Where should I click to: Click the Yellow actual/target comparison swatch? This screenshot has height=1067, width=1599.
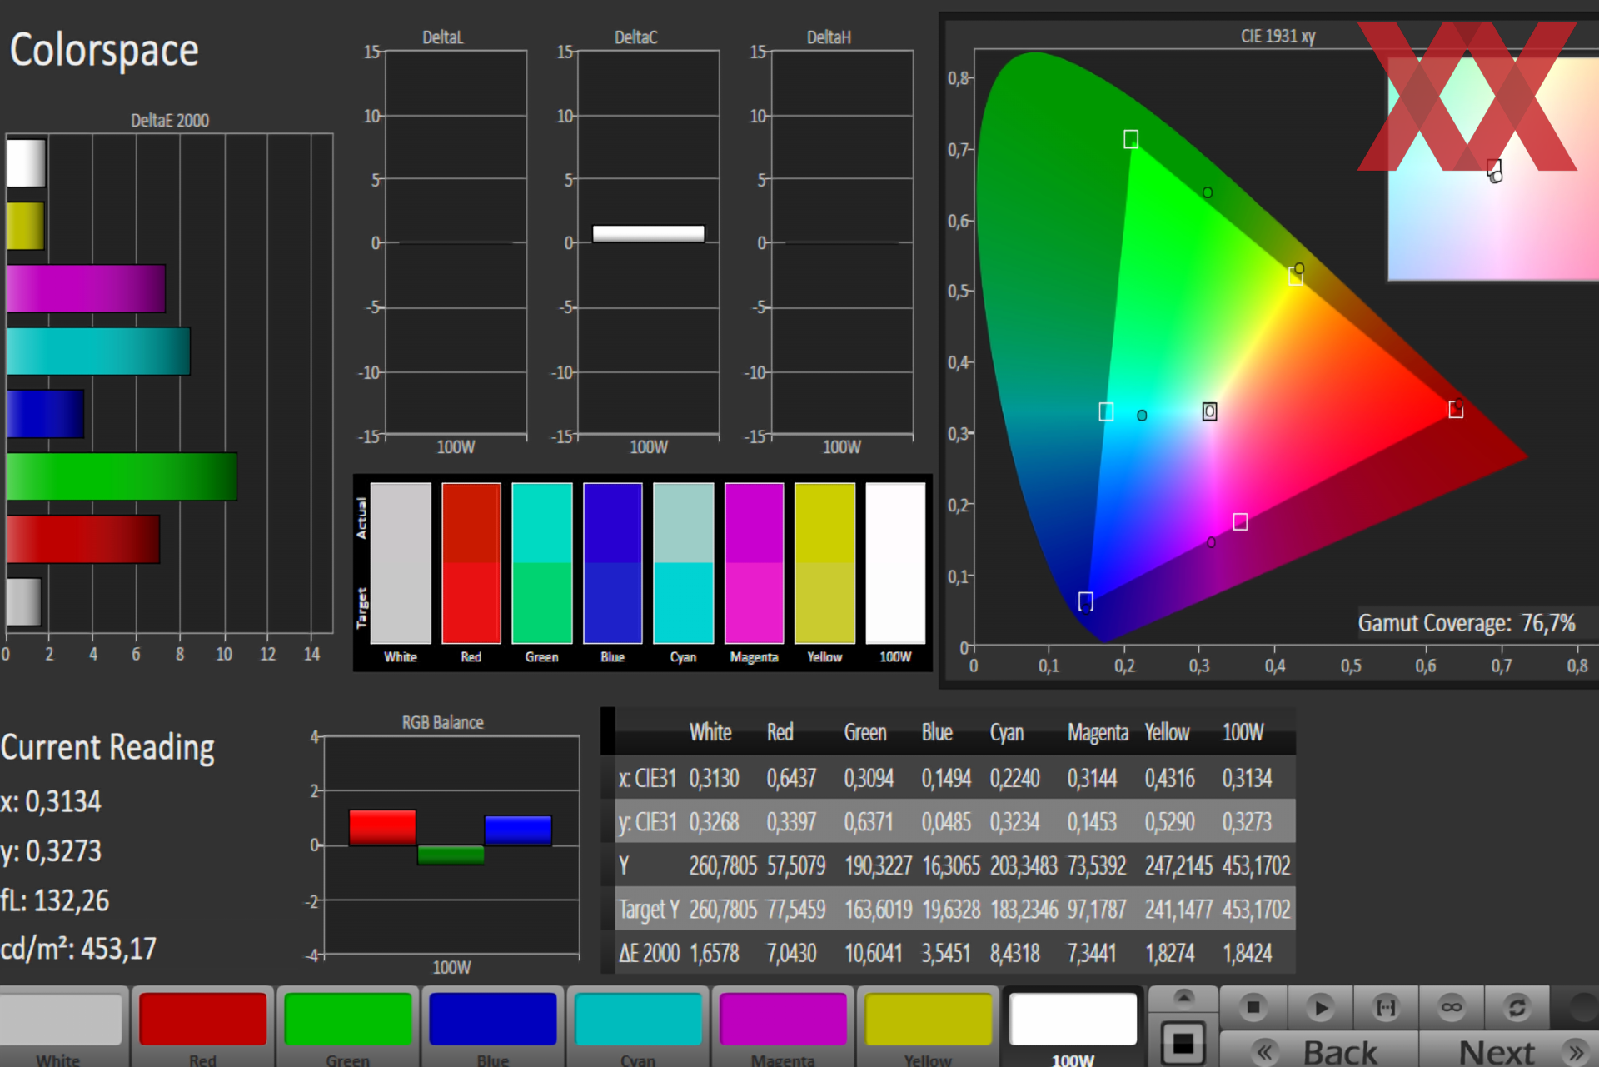825,563
